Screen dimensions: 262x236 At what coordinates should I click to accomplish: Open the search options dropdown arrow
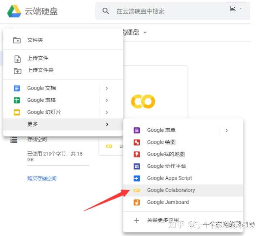tap(241, 8)
